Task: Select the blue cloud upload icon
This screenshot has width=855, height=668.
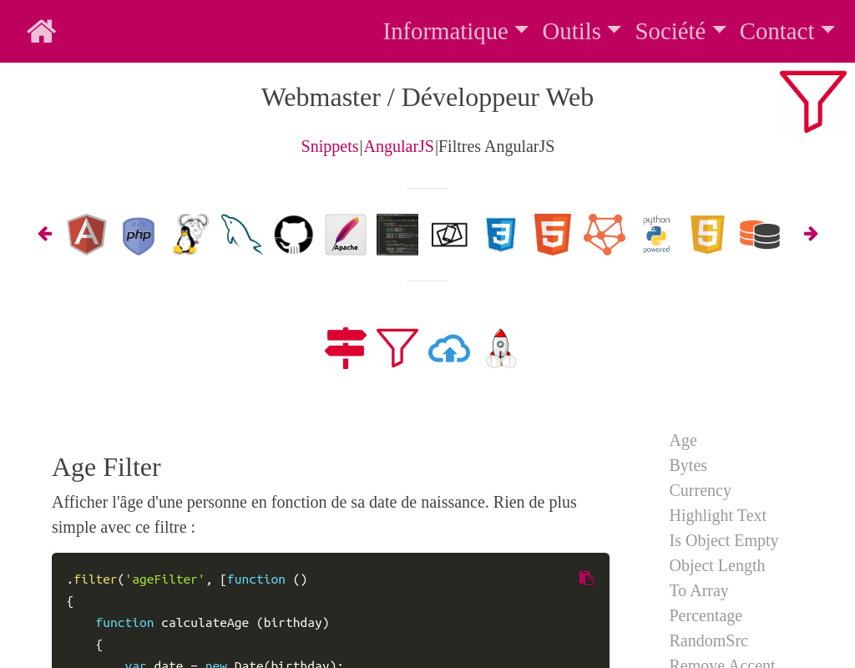Action: coord(449,347)
